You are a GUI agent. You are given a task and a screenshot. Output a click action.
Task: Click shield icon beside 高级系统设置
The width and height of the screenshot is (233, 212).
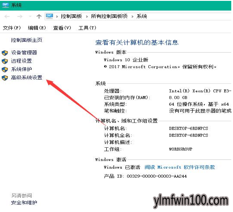pyautogui.click(x=5, y=78)
